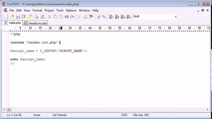Click 'File size: 103' status entry
Viewport: 212px width, 119px height.
click(141, 115)
